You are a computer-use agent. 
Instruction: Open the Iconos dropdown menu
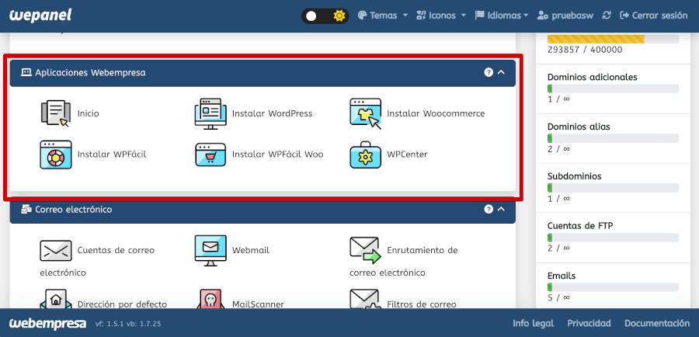[441, 16]
